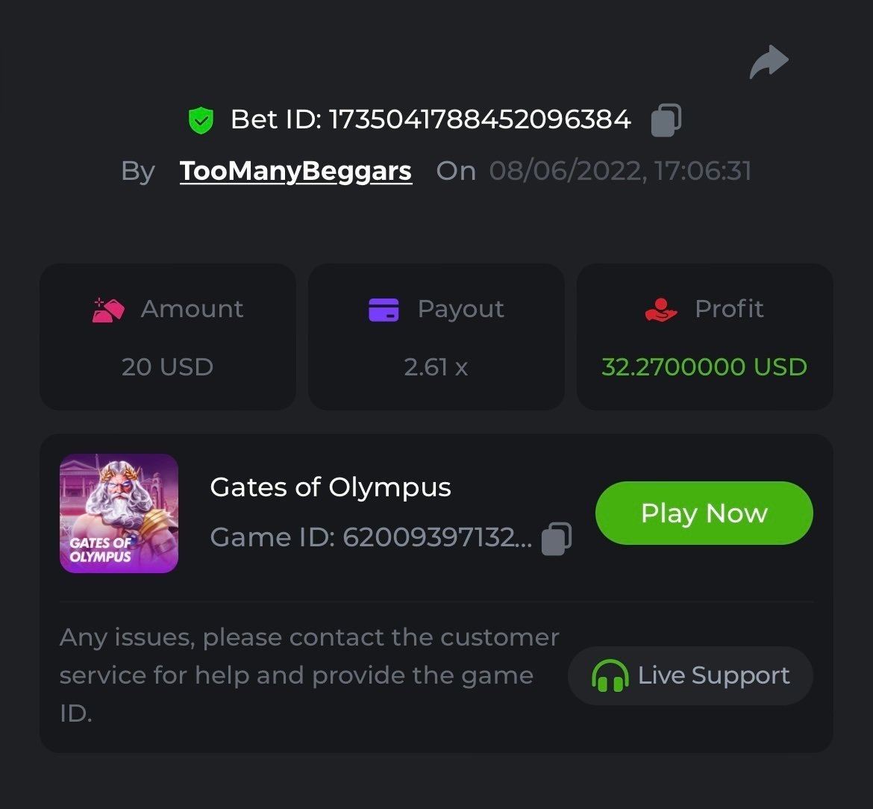873x809 pixels.
Task: Select the Bet ID number text
Action: (x=480, y=120)
